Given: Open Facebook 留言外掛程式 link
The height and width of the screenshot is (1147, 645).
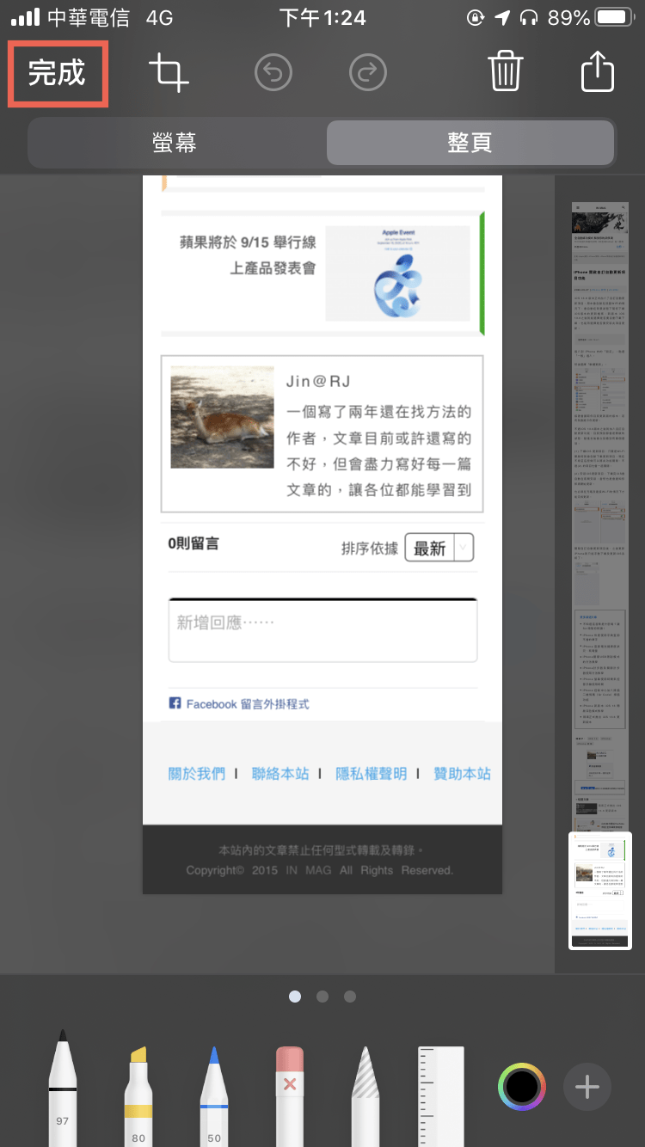Looking at the screenshot, I should click(x=239, y=704).
